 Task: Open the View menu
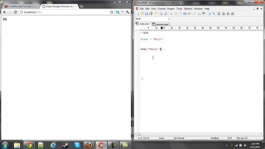tap(154, 9)
